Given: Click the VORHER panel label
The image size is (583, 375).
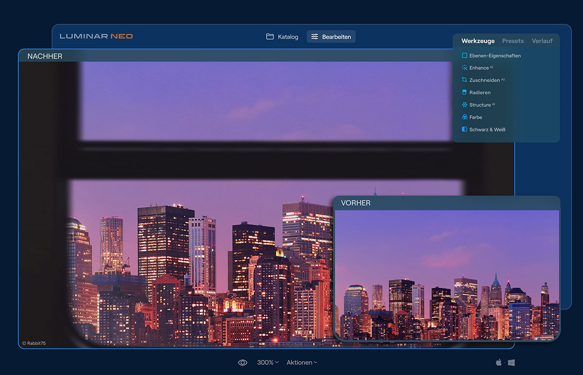Looking at the screenshot, I should 356,203.
